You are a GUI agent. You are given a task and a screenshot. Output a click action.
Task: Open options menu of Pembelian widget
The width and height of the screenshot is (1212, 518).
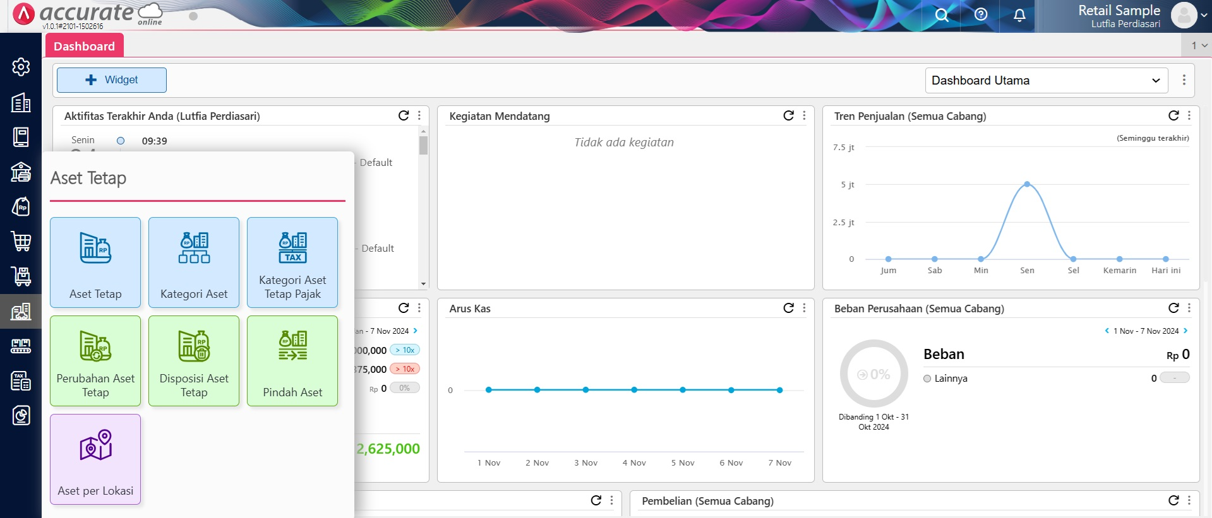pyautogui.click(x=1189, y=500)
